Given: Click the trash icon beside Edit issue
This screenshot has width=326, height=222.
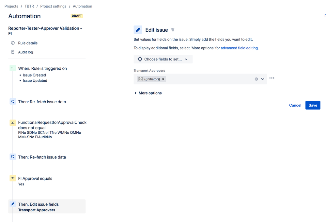Looking at the screenshot, I should 173,30.
